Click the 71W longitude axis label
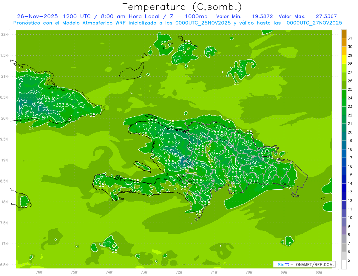358x276 pixels. (x=214, y=272)
